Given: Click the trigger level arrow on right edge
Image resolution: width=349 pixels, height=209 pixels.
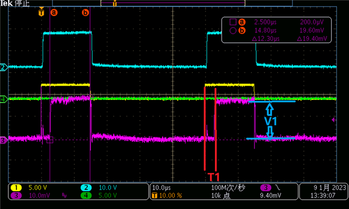Looking at the screenshot, I should (x=334, y=120).
